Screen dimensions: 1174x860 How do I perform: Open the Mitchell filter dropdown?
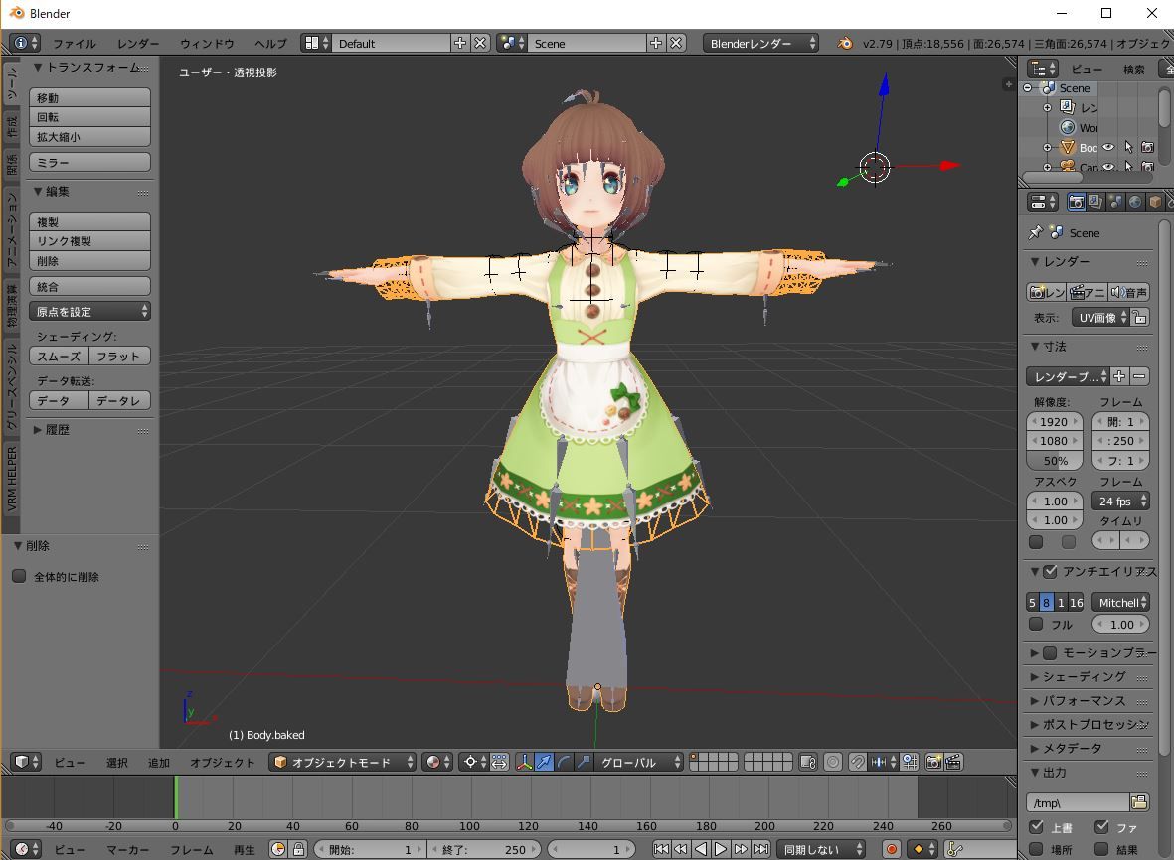[1121, 602]
